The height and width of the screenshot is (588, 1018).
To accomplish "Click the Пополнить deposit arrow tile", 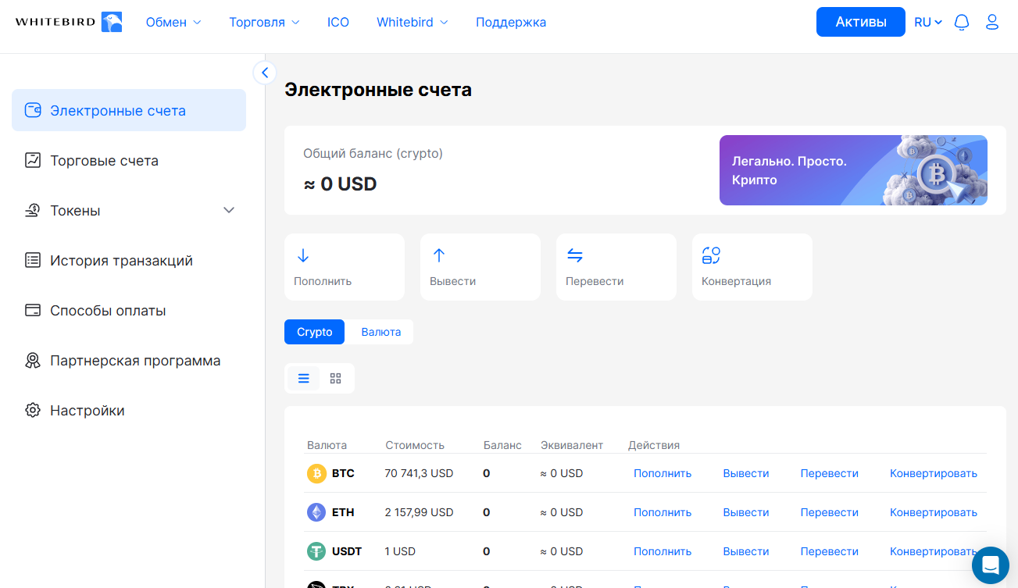I will coord(344,267).
